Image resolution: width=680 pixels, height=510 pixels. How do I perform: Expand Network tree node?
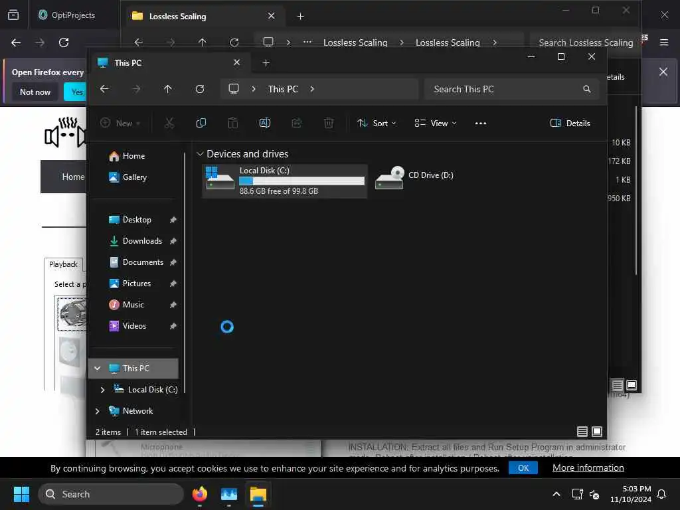[97, 410]
